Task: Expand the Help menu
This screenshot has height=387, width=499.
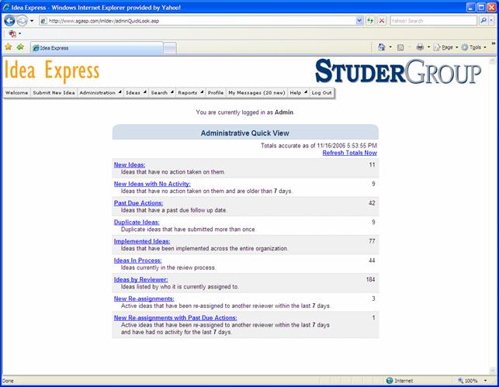Action: tap(298, 93)
